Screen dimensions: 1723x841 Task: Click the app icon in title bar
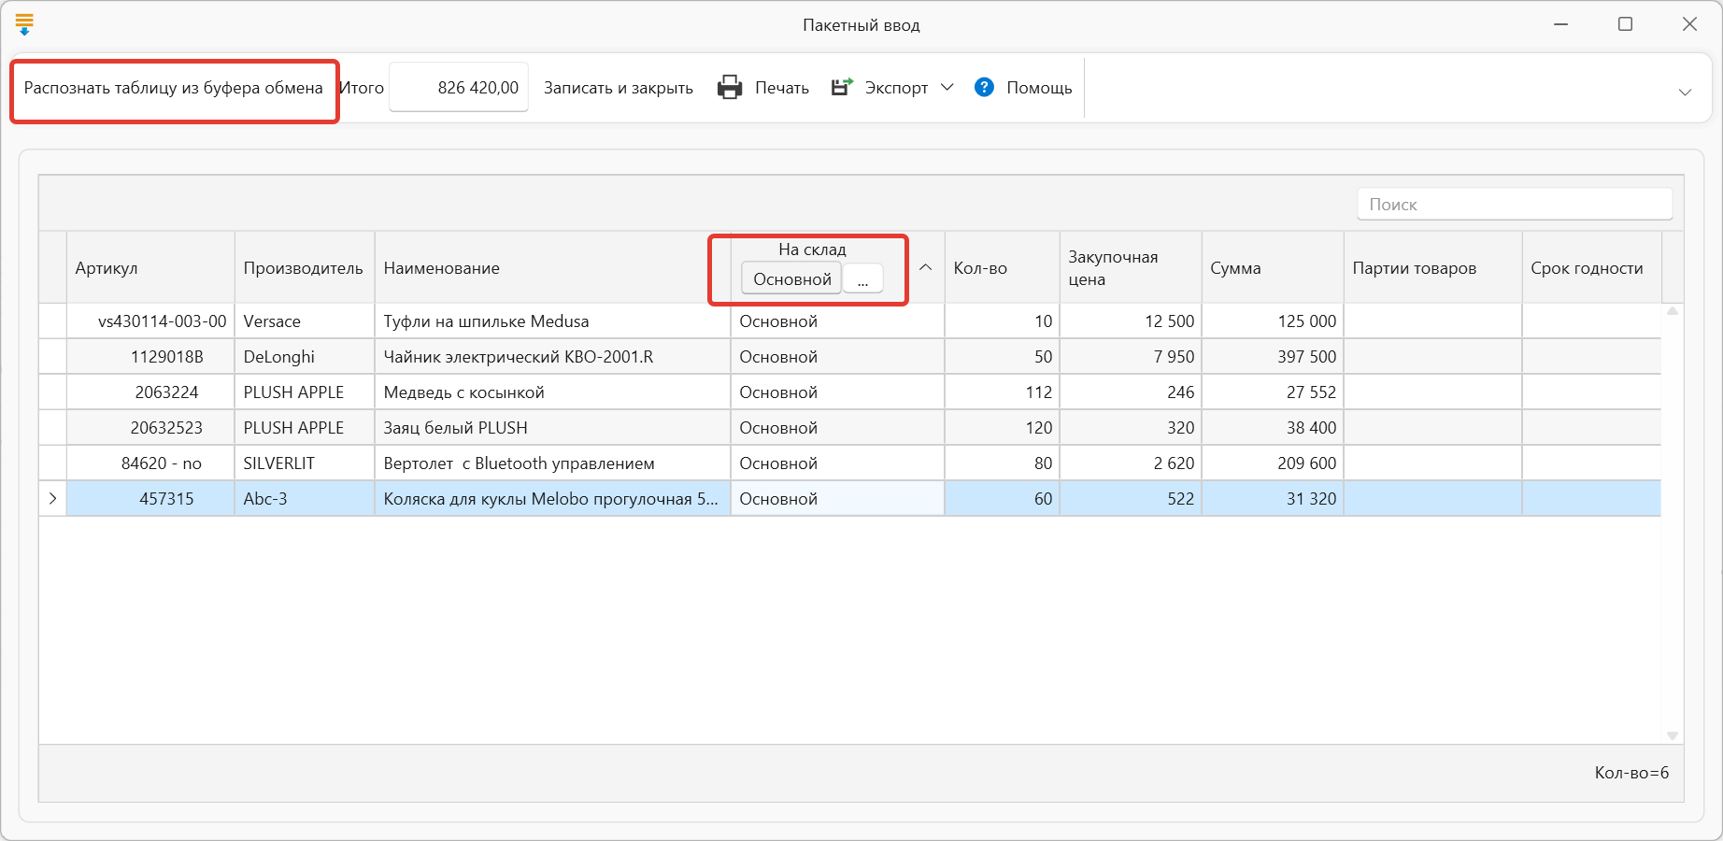pyautogui.click(x=24, y=24)
